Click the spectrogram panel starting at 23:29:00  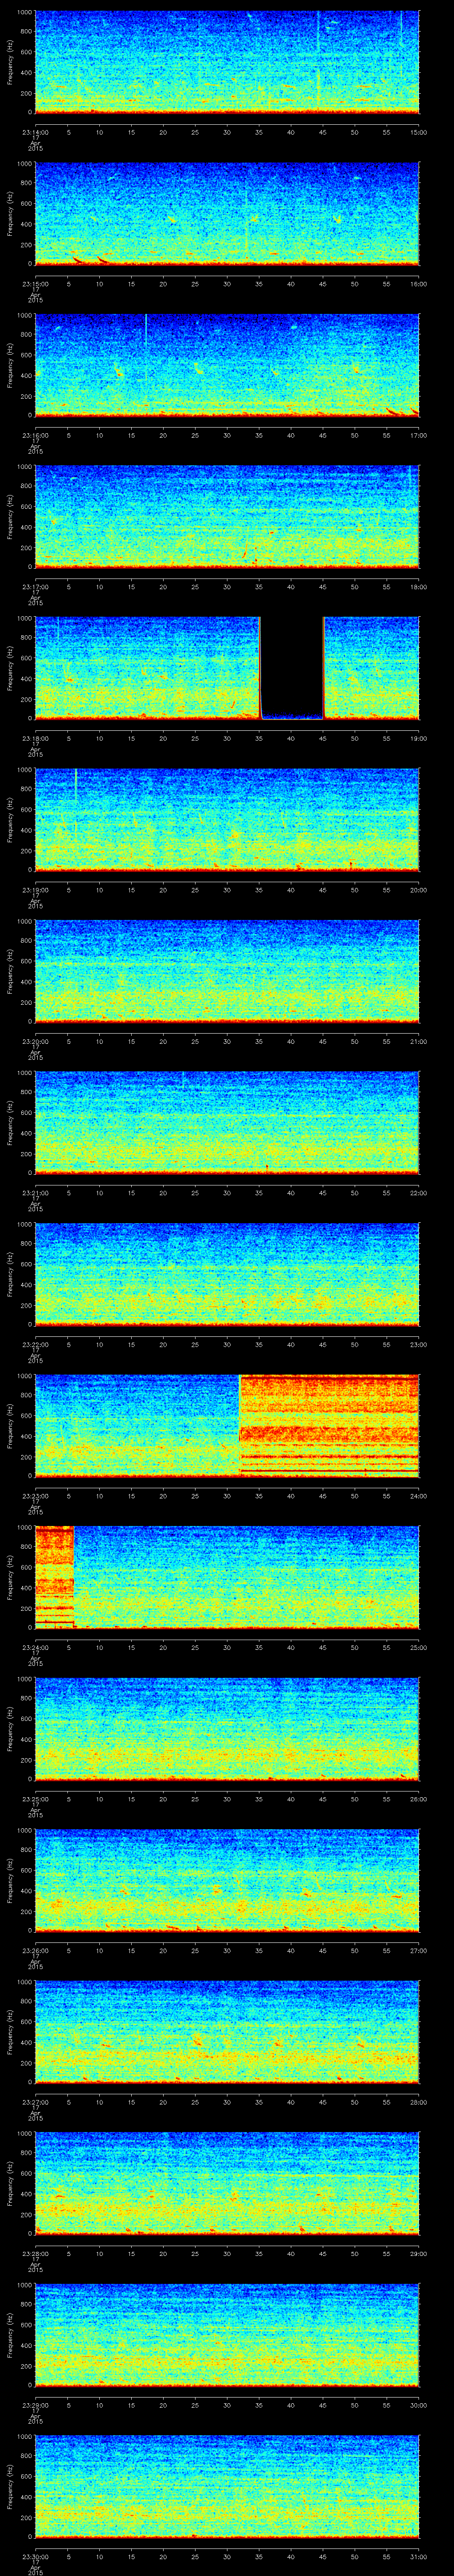[227, 2336]
